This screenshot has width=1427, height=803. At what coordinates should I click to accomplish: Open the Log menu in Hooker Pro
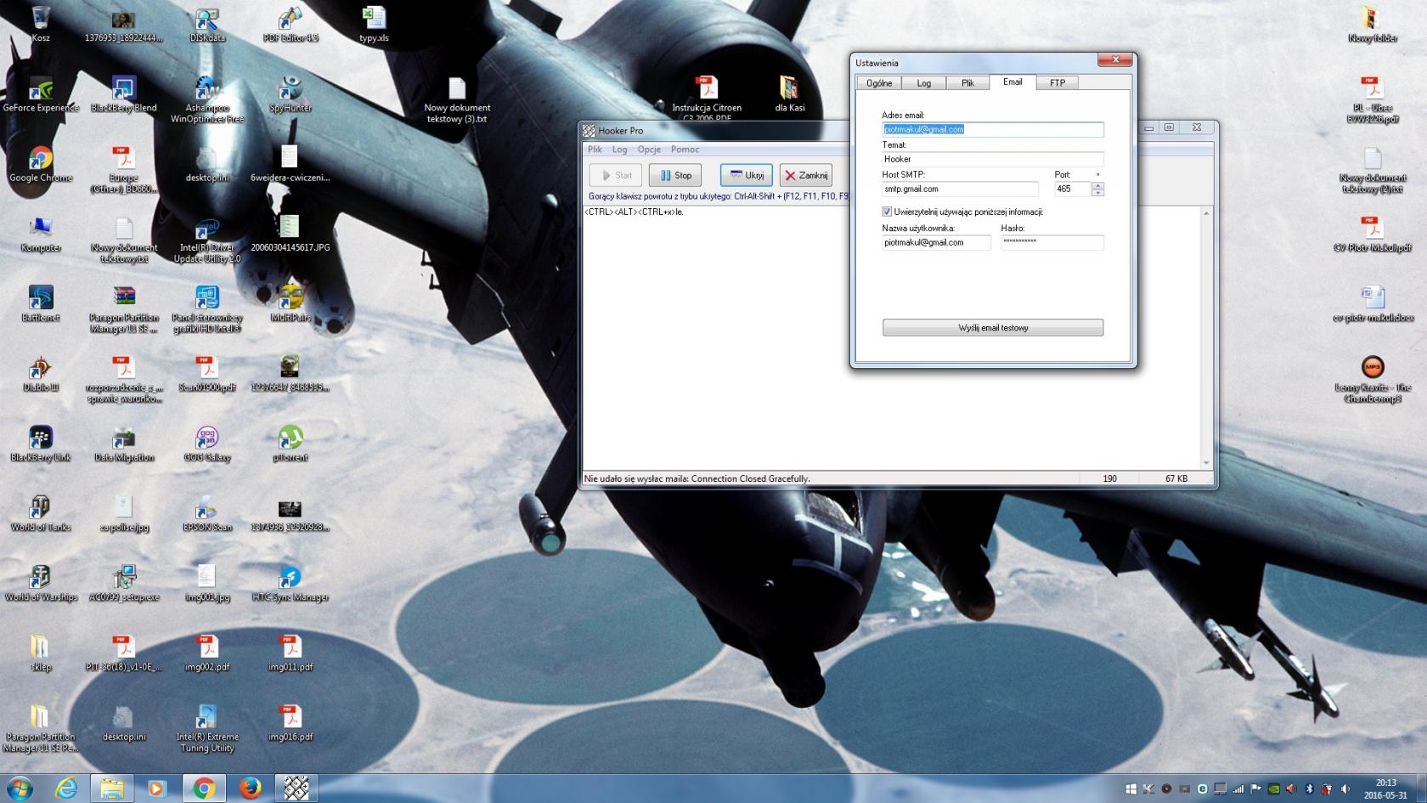pos(620,150)
